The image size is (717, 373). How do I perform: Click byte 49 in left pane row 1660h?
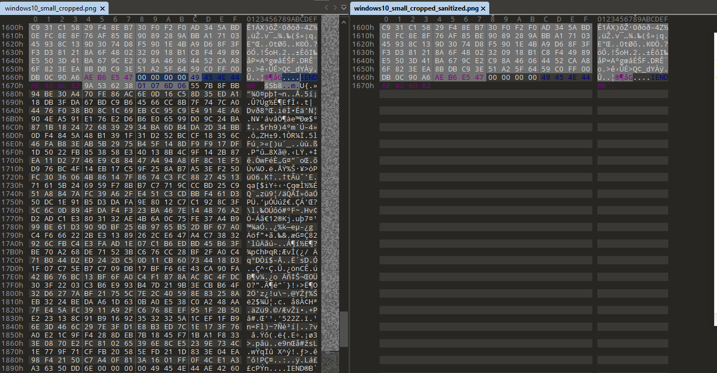[x=196, y=78]
